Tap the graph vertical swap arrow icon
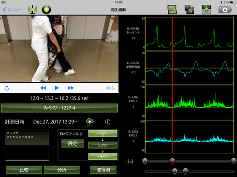Screen dimensions: 237x177 tap(207, 10)
